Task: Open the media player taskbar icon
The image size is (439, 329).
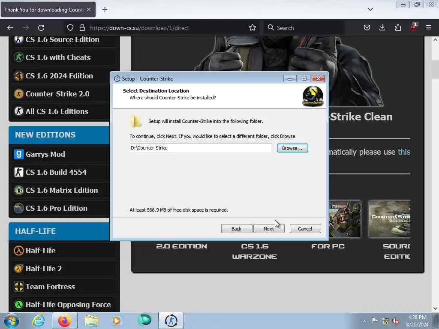Action: point(117,320)
